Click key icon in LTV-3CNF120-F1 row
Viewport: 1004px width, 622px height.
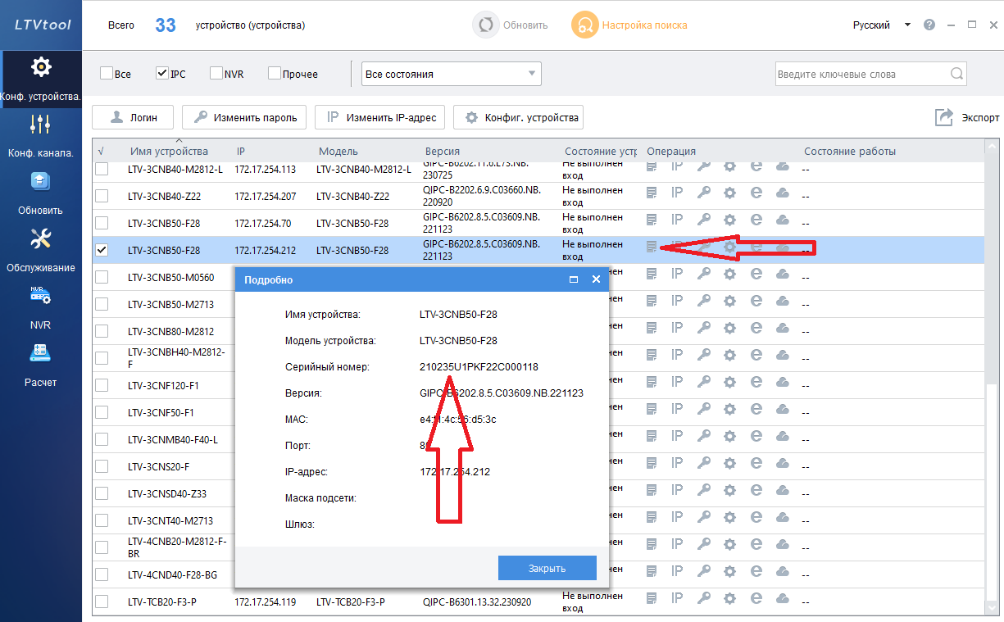[x=704, y=383]
